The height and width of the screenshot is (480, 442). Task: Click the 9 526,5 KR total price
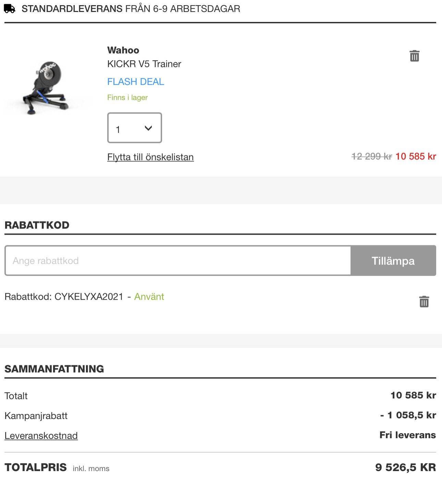(405, 467)
